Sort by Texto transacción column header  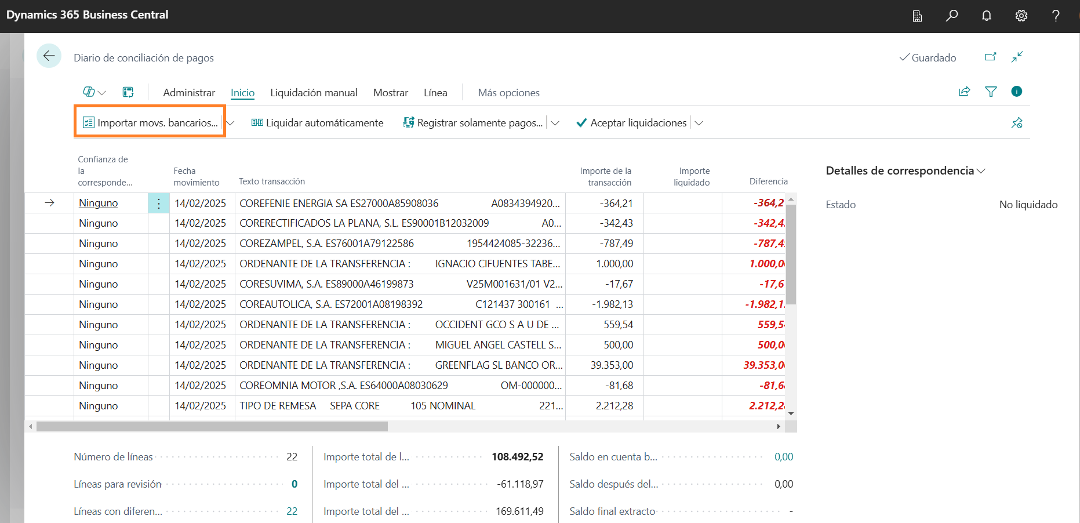tap(272, 181)
